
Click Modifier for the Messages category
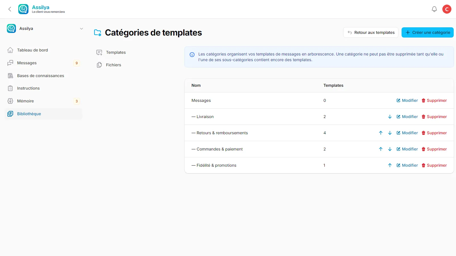[x=407, y=100]
